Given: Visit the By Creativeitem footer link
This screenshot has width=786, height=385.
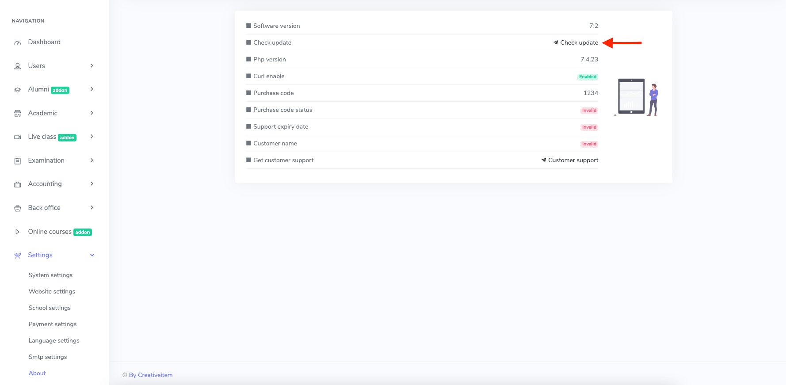Looking at the screenshot, I should click(151, 375).
